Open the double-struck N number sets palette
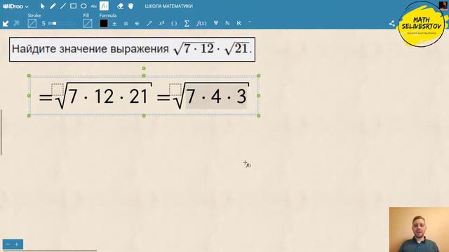 pyautogui.click(x=227, y=23)
